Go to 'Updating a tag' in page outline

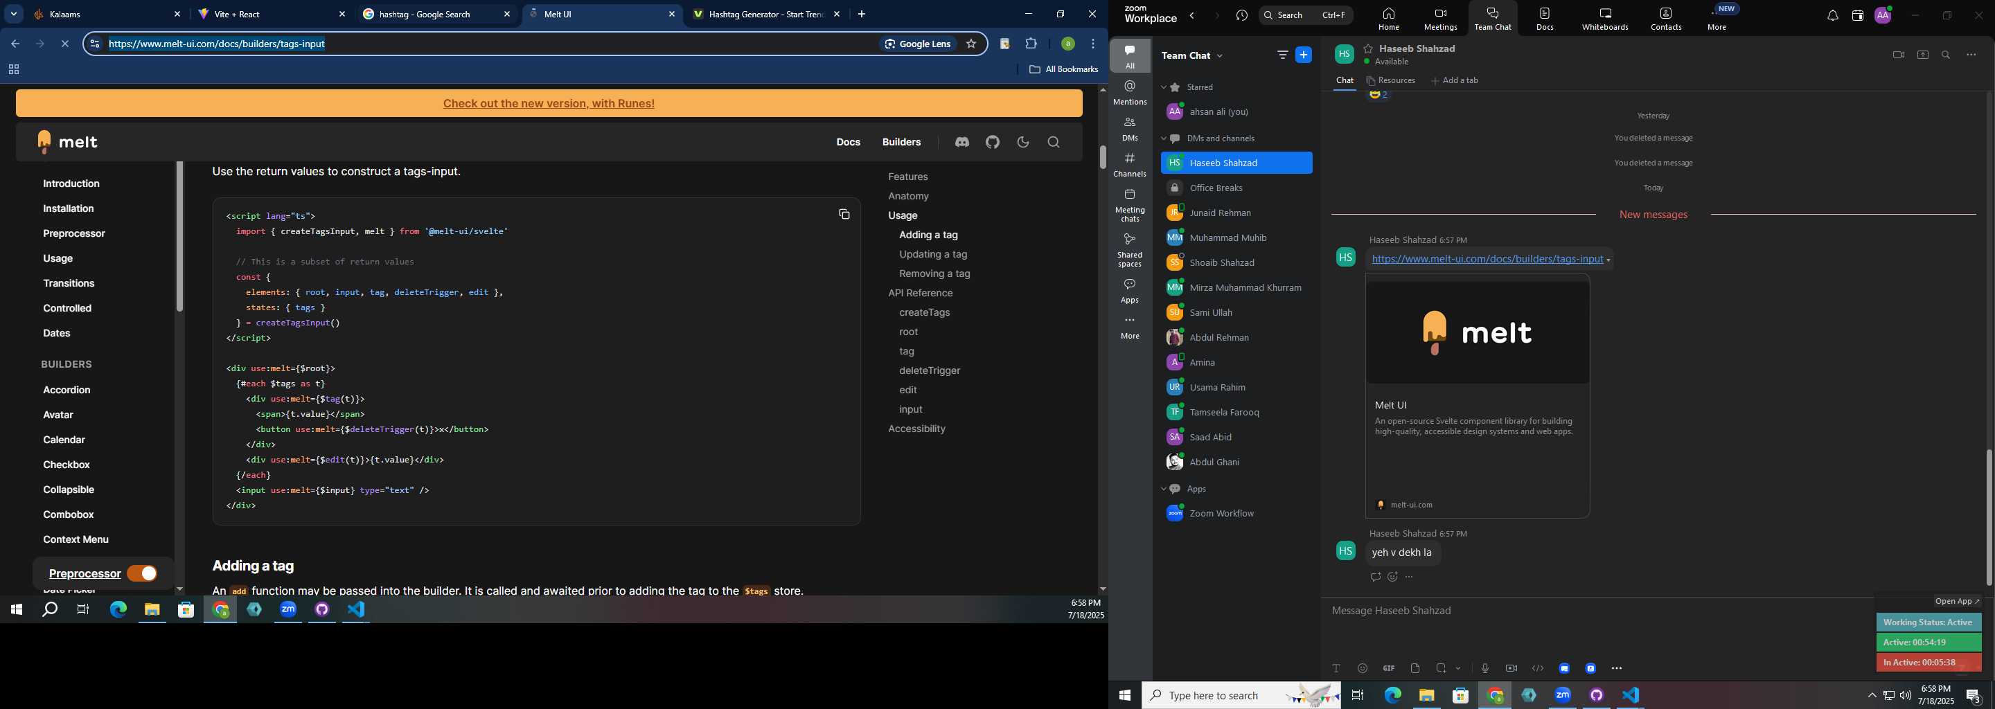933,255
